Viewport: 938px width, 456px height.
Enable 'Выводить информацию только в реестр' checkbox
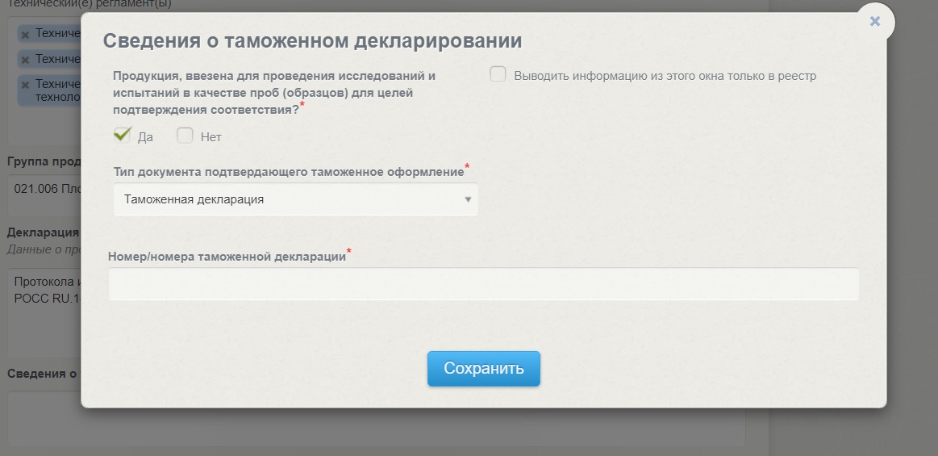(x=498, y=75)
